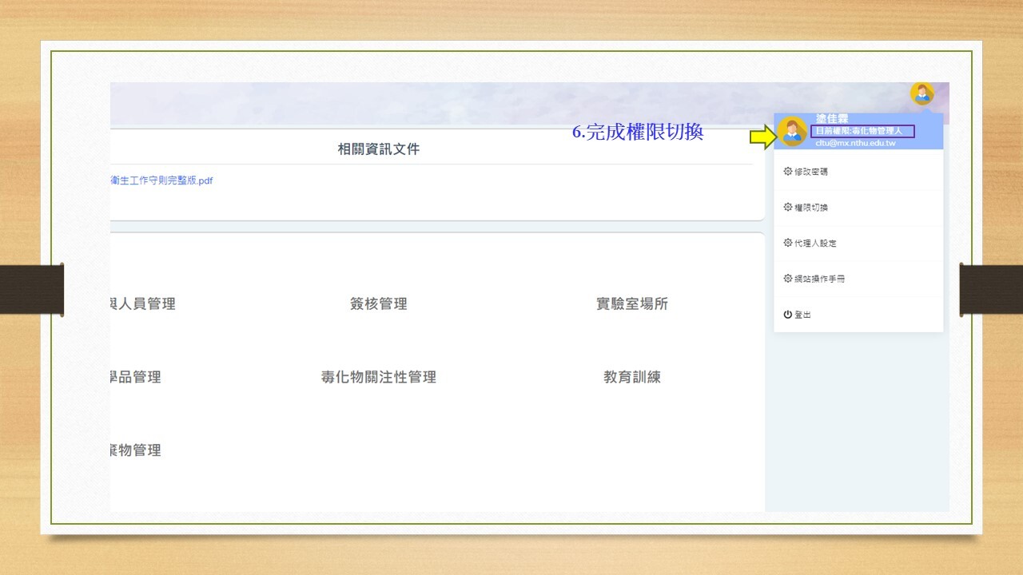Viewport: 1023px width, 575px height.
Task: Click the 目前權限:毒化物管理人 label
Action: [x=862, y=130]
